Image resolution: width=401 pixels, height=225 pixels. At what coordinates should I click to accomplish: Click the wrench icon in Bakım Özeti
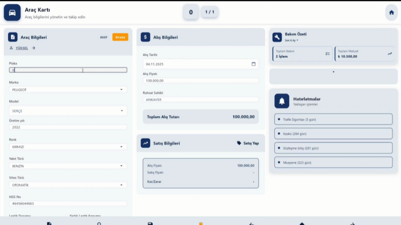277,37
